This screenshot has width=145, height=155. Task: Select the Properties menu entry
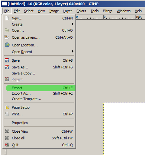[39, 123]
